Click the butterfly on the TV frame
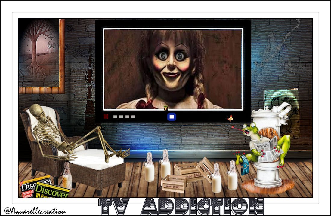This screenshot has width=331, height=216. point(230,118)
